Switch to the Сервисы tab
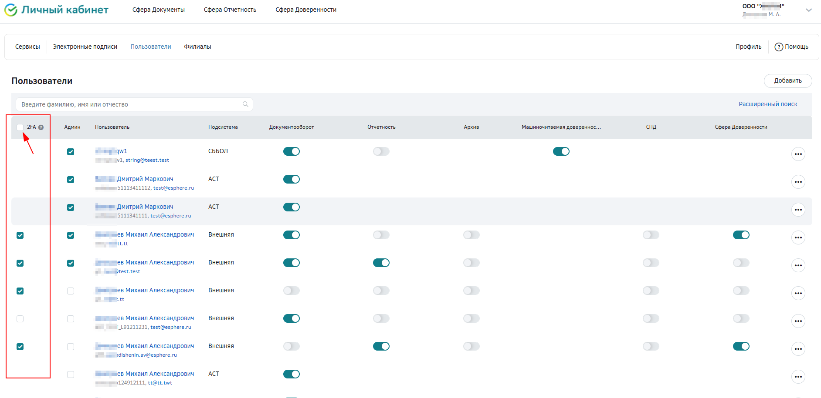 (x=27, y=47)
